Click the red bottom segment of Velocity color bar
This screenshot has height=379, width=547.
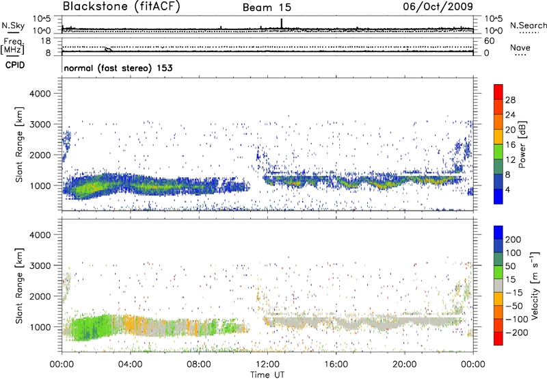[x=498, y=339]
